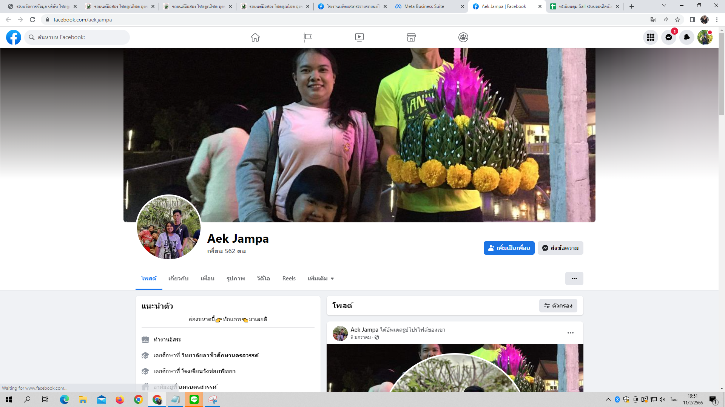Open the Groups icon
This screenshot has width=725, height=407.
pos(463,37)
